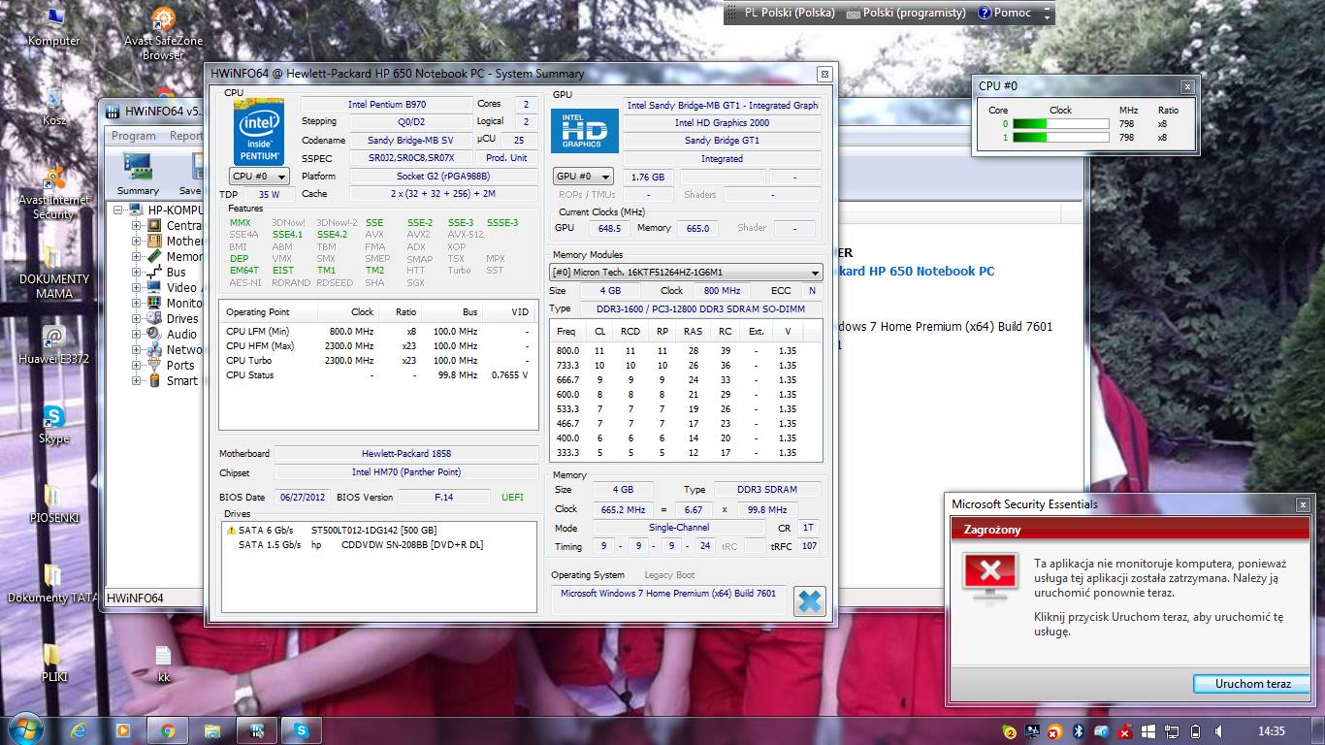This screenshot has width=1325, height=745.
Task: Open the PIOSENKI folder
Action: point(53,504)
